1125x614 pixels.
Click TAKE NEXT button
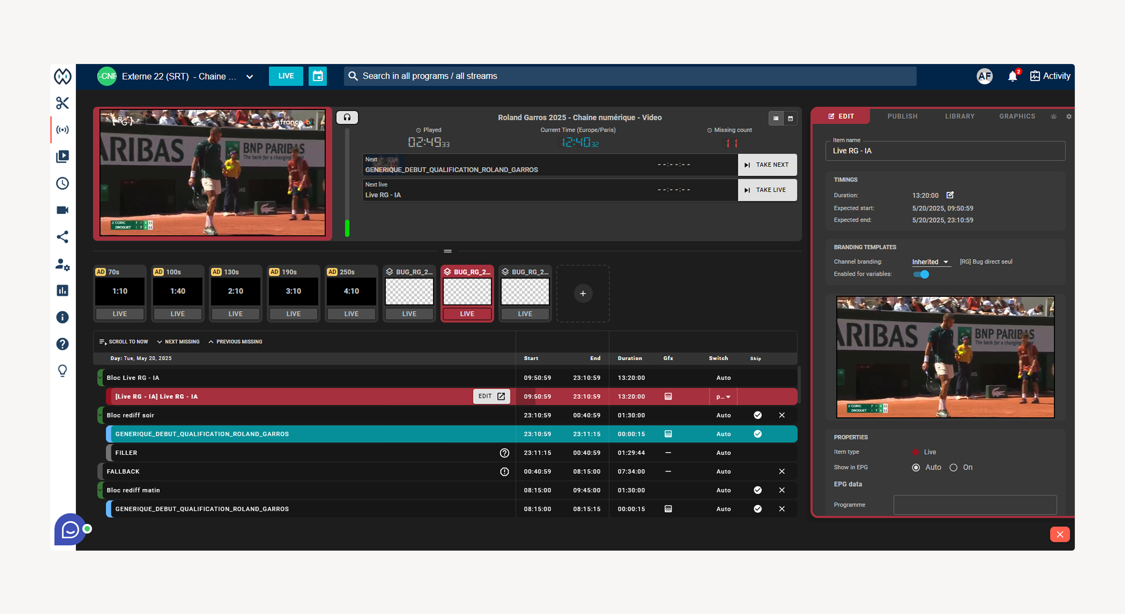click(767, 165)
